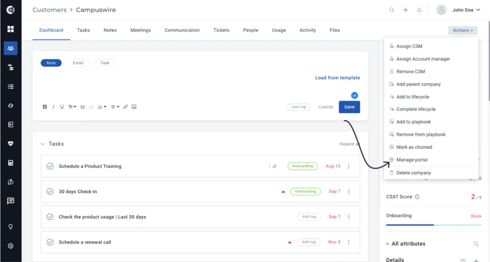Image resolution: width=490 pixels, height=262 pixels.
Task: Click the search icon in top bar
Action: (x=391, y=10)
